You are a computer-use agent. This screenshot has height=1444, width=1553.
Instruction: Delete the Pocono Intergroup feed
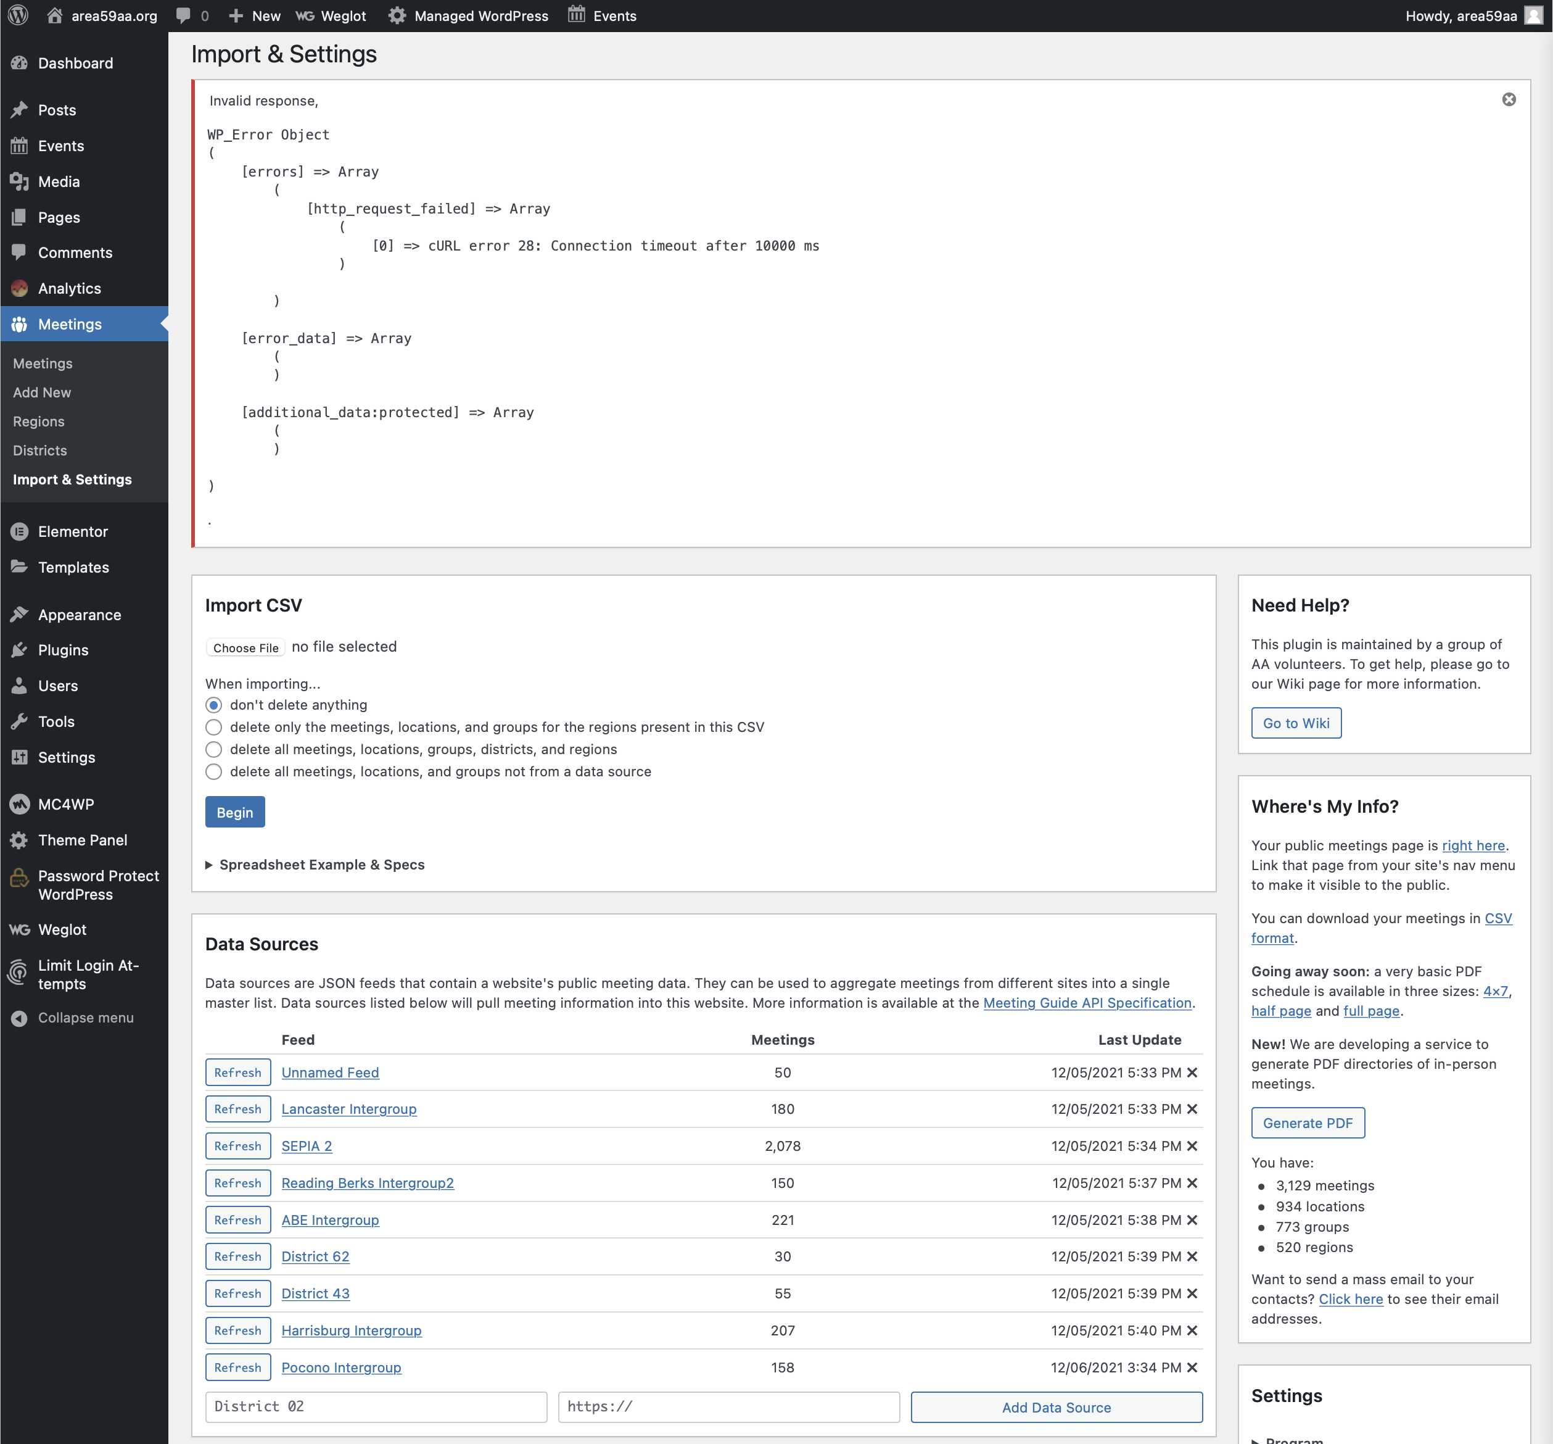pyautogui.click(x=1192, y=1367)
